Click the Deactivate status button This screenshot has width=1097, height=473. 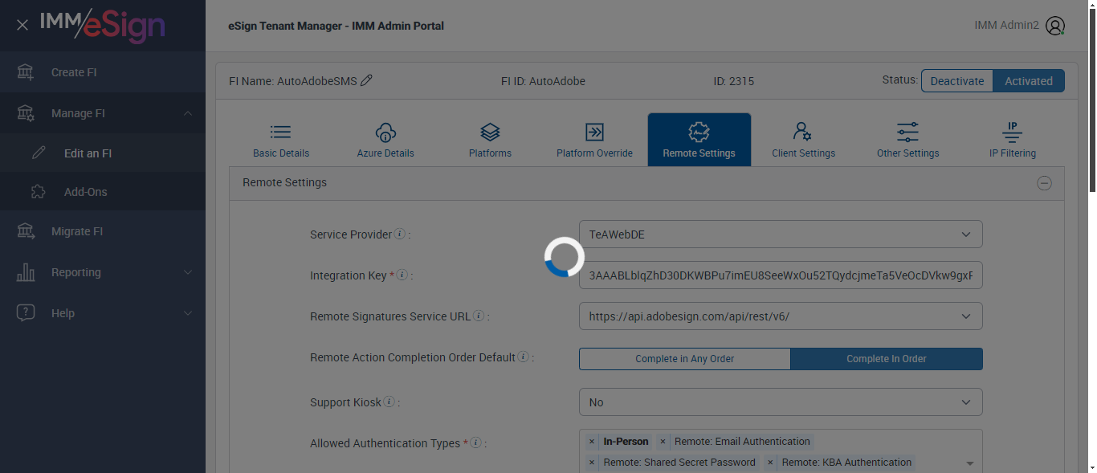pyautogui.click(x=957, y=81)
